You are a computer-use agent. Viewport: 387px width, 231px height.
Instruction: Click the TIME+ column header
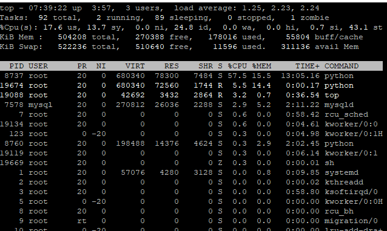[x=308, y=66]
